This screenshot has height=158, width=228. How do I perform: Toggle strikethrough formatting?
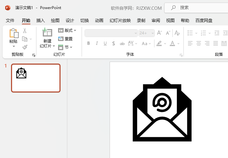(122, 43)
